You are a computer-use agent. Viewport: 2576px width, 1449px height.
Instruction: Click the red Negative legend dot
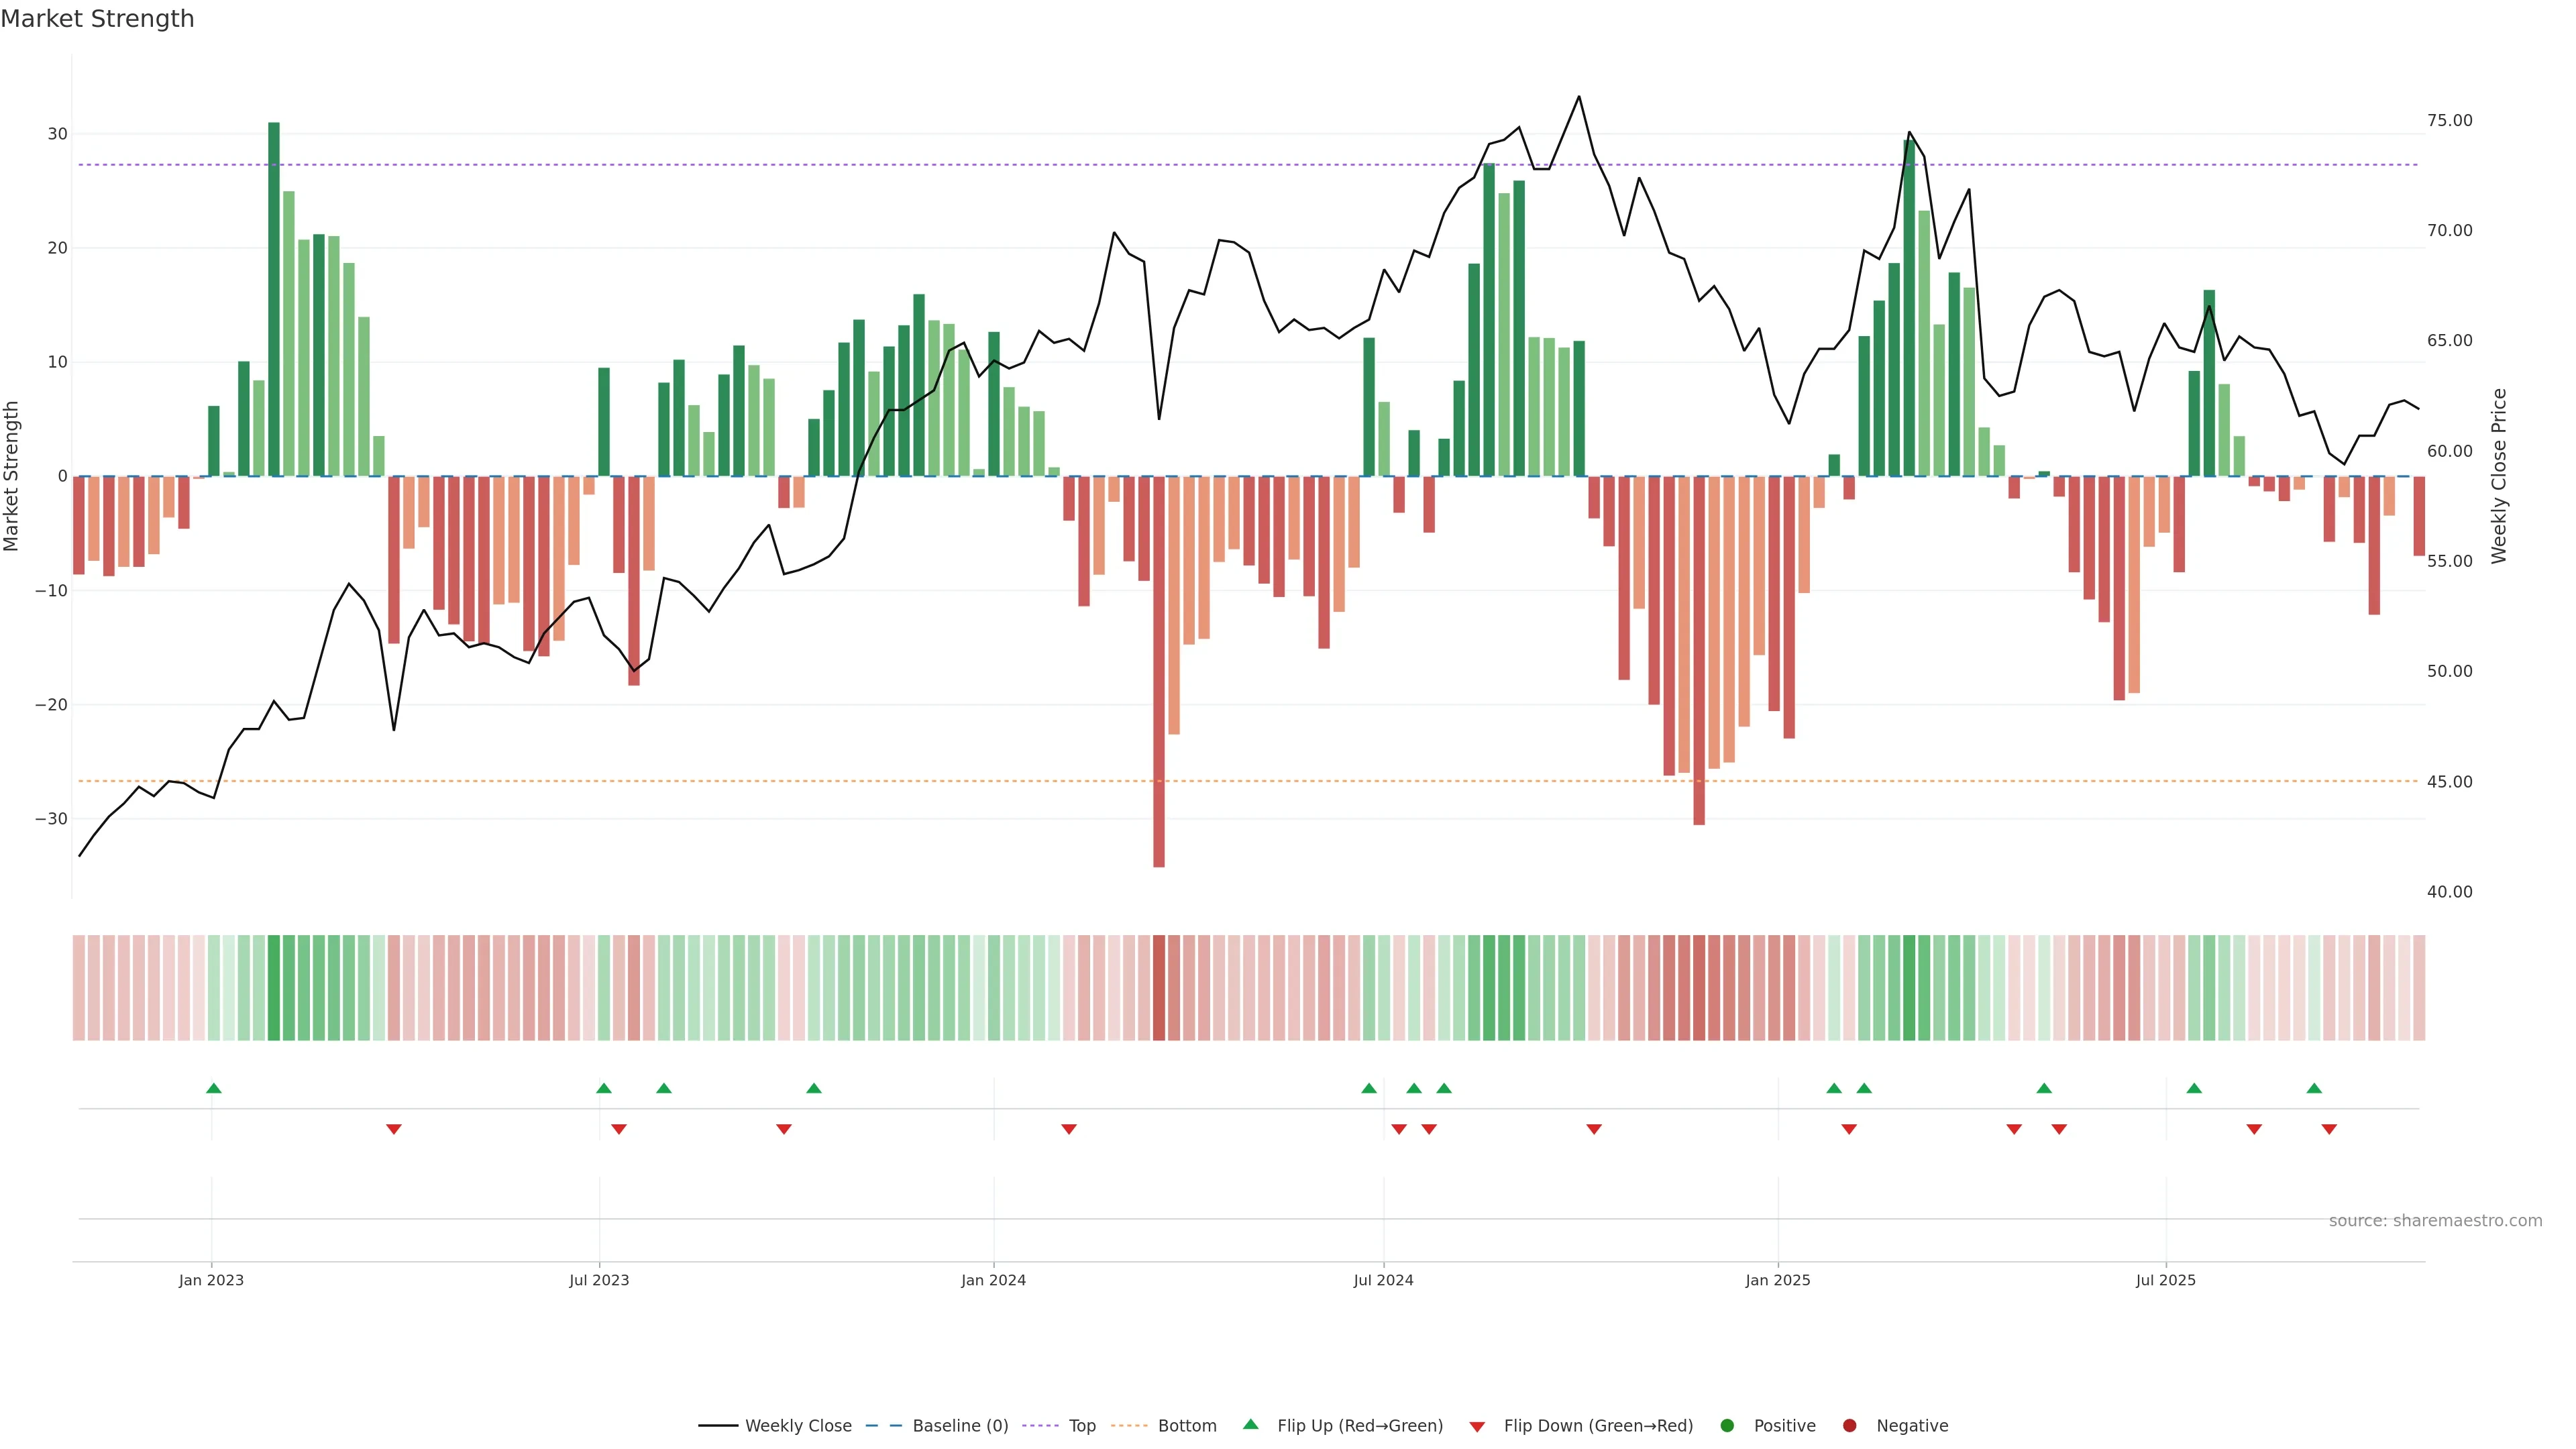click(x=1849, y=1426)
